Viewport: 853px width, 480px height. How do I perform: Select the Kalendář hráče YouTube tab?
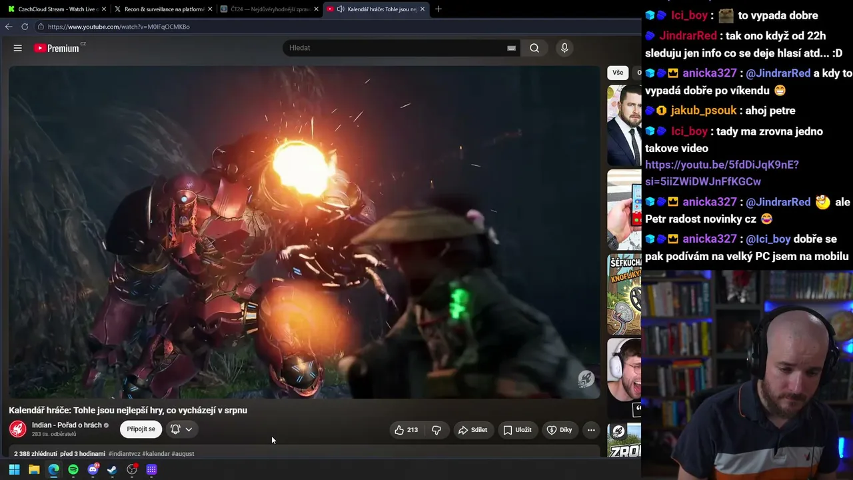point(375,9)
